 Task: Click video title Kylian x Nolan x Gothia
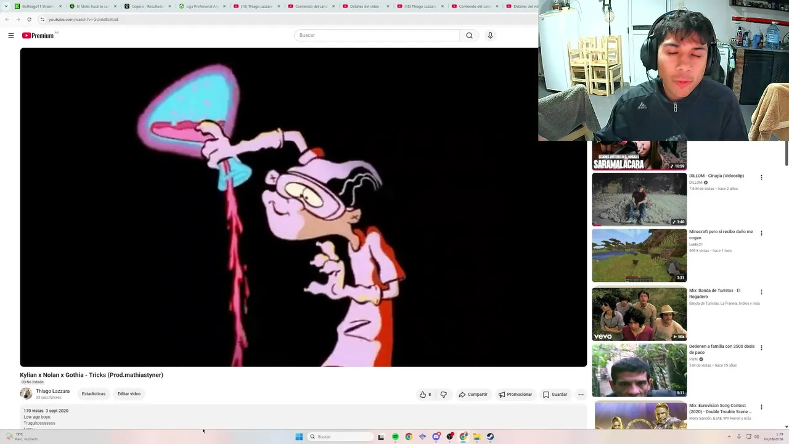91,375
